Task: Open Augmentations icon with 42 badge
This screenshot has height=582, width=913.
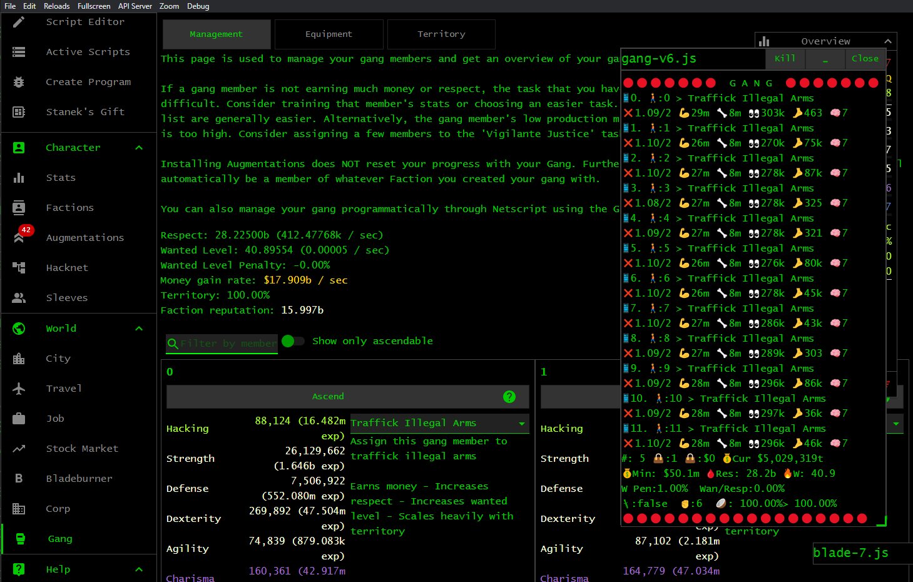Action: [19, 237]
